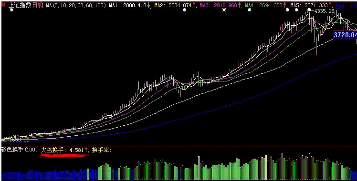Select the 上证指数 index title

(x=20, y=5)
